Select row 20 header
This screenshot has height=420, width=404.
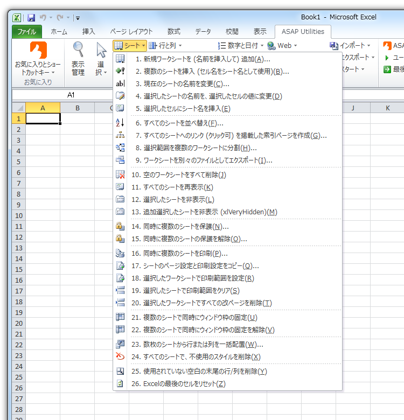[19, 323]
